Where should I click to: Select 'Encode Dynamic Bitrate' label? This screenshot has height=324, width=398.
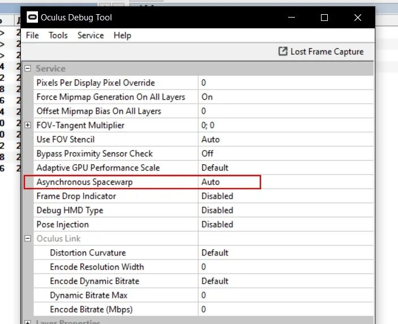coord(95,281)
